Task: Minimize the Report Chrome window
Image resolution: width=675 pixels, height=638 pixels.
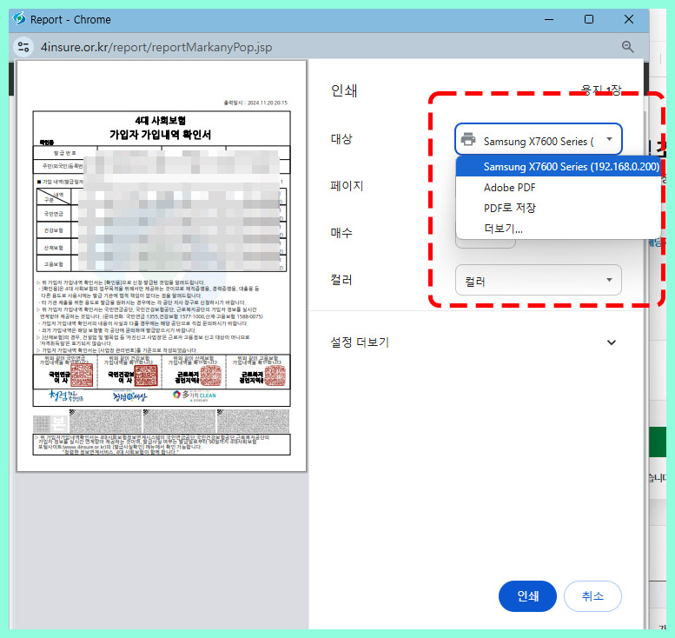Action: (549, 19)
